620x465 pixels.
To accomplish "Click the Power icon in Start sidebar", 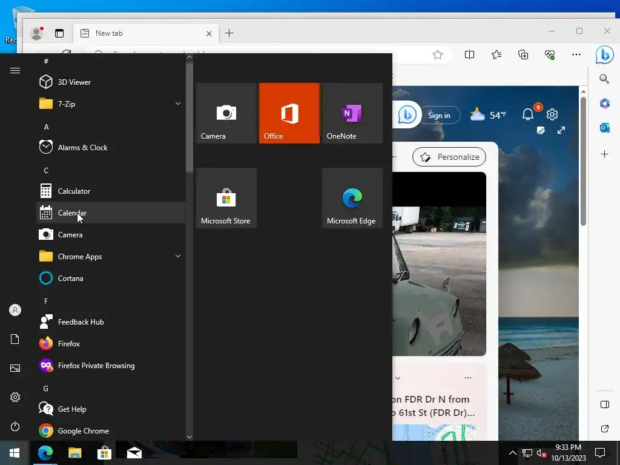I will [15, 426].
